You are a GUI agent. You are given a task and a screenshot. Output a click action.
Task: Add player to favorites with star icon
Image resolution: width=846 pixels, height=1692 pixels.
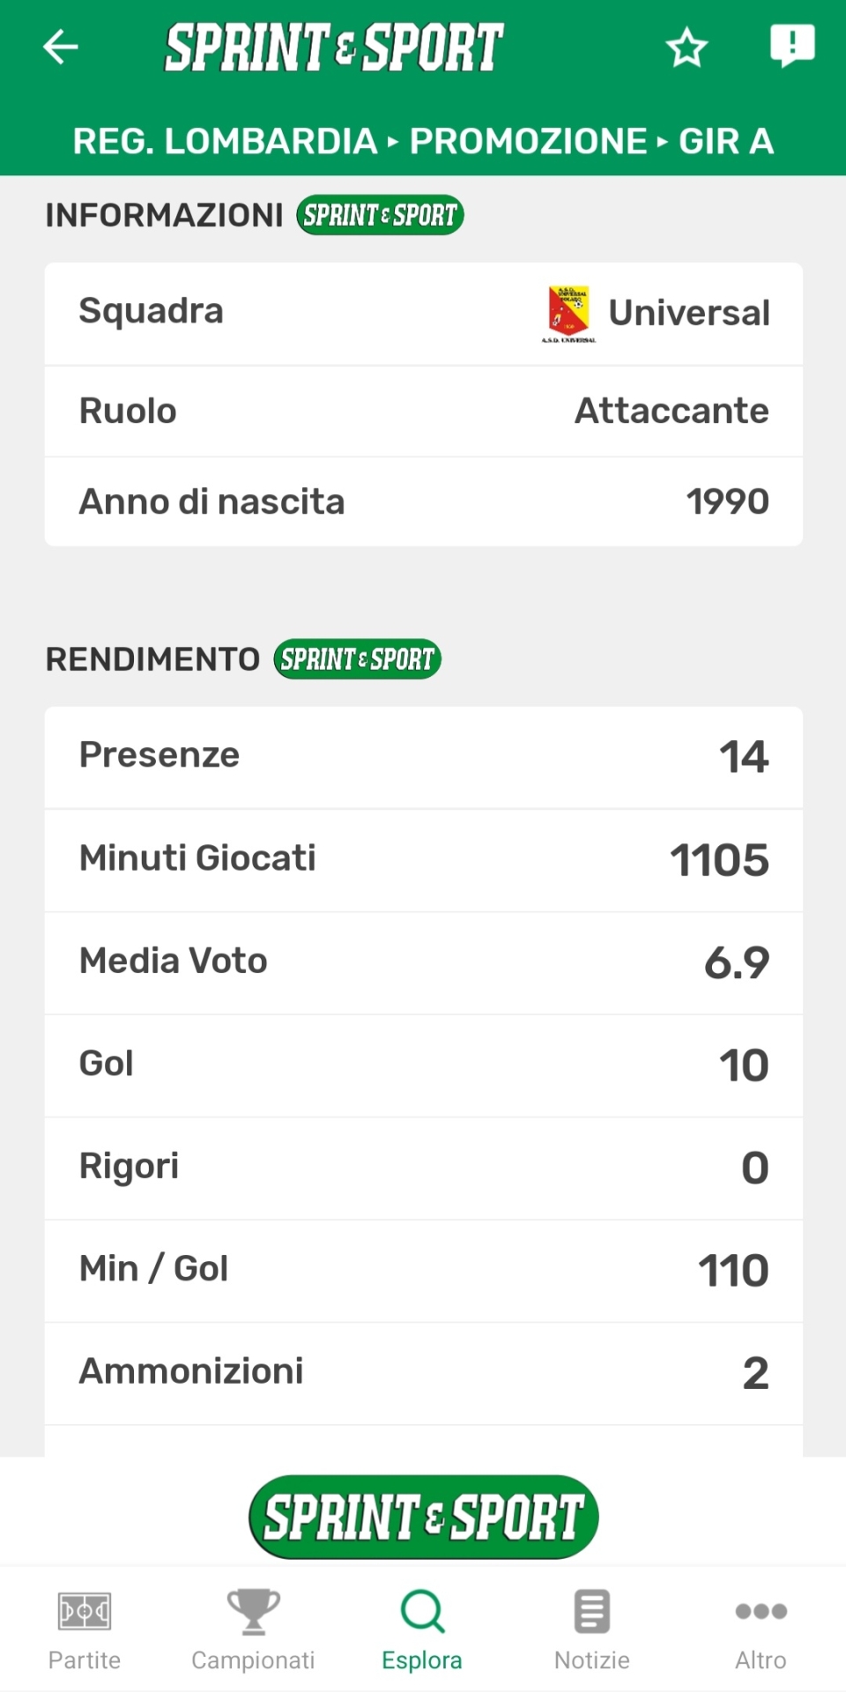[686, 48]
